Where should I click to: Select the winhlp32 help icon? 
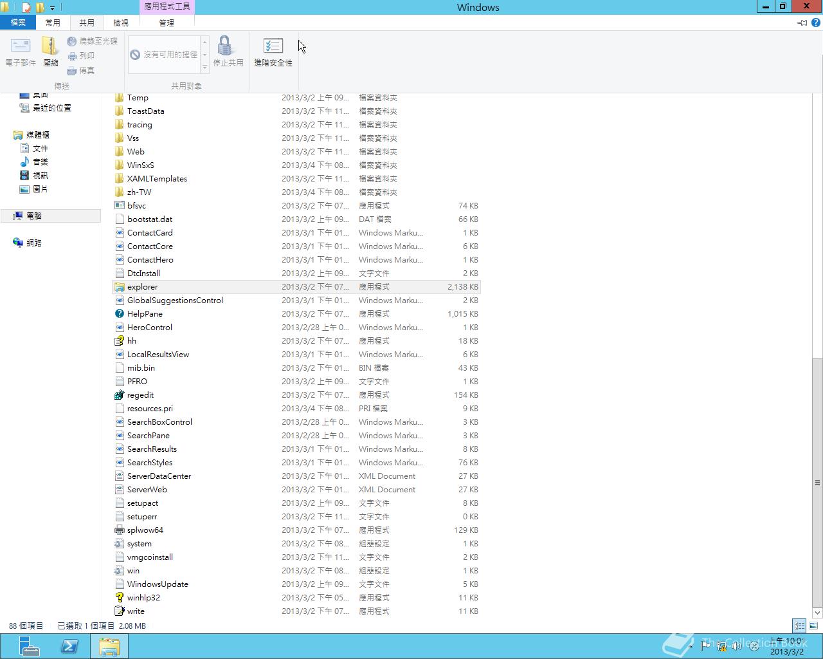click(x=119, y=598)
